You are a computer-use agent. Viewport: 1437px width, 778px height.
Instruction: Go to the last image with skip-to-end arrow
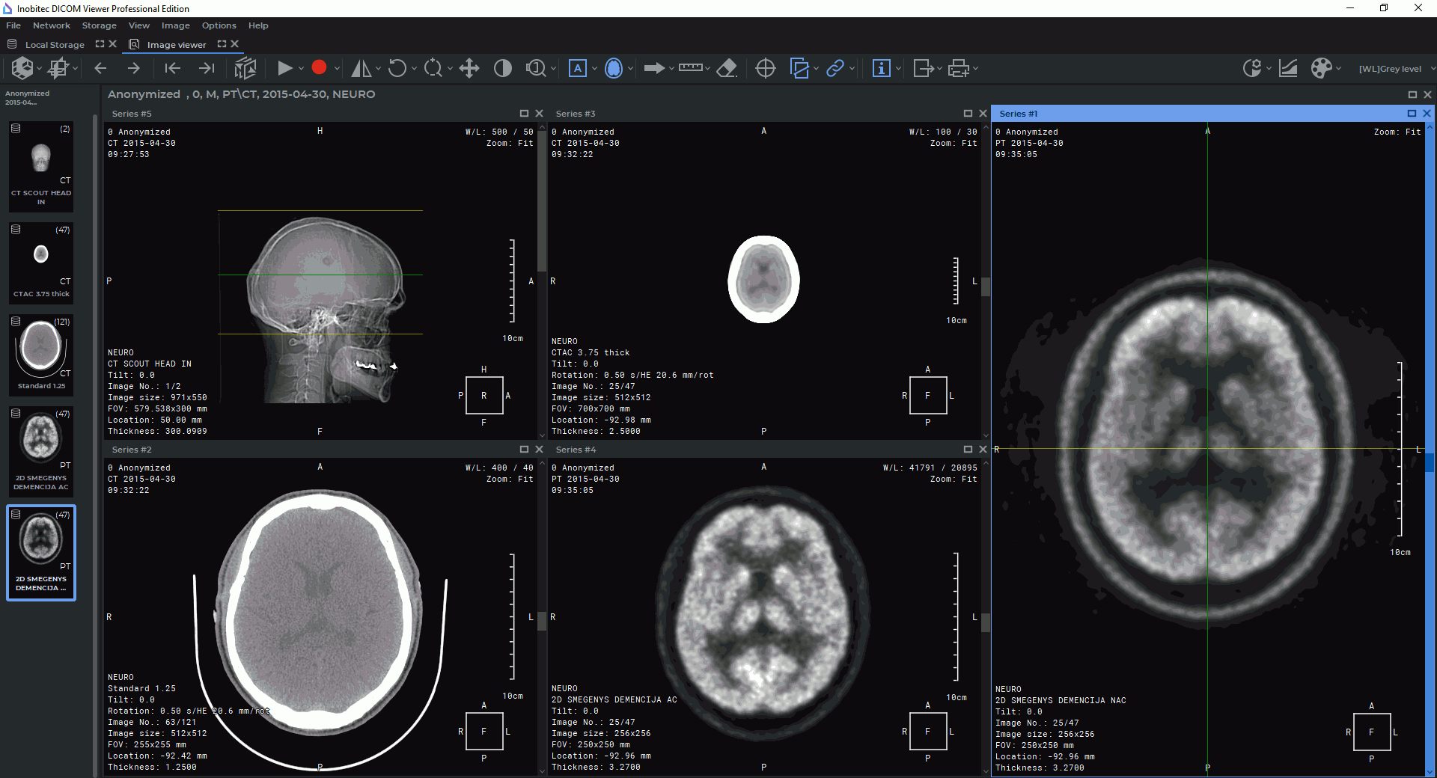click(207, 69)
